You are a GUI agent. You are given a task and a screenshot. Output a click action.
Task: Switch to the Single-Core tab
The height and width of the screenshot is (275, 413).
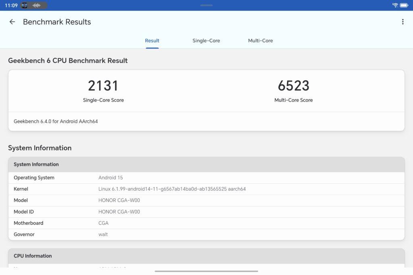(x=206, y=41)
